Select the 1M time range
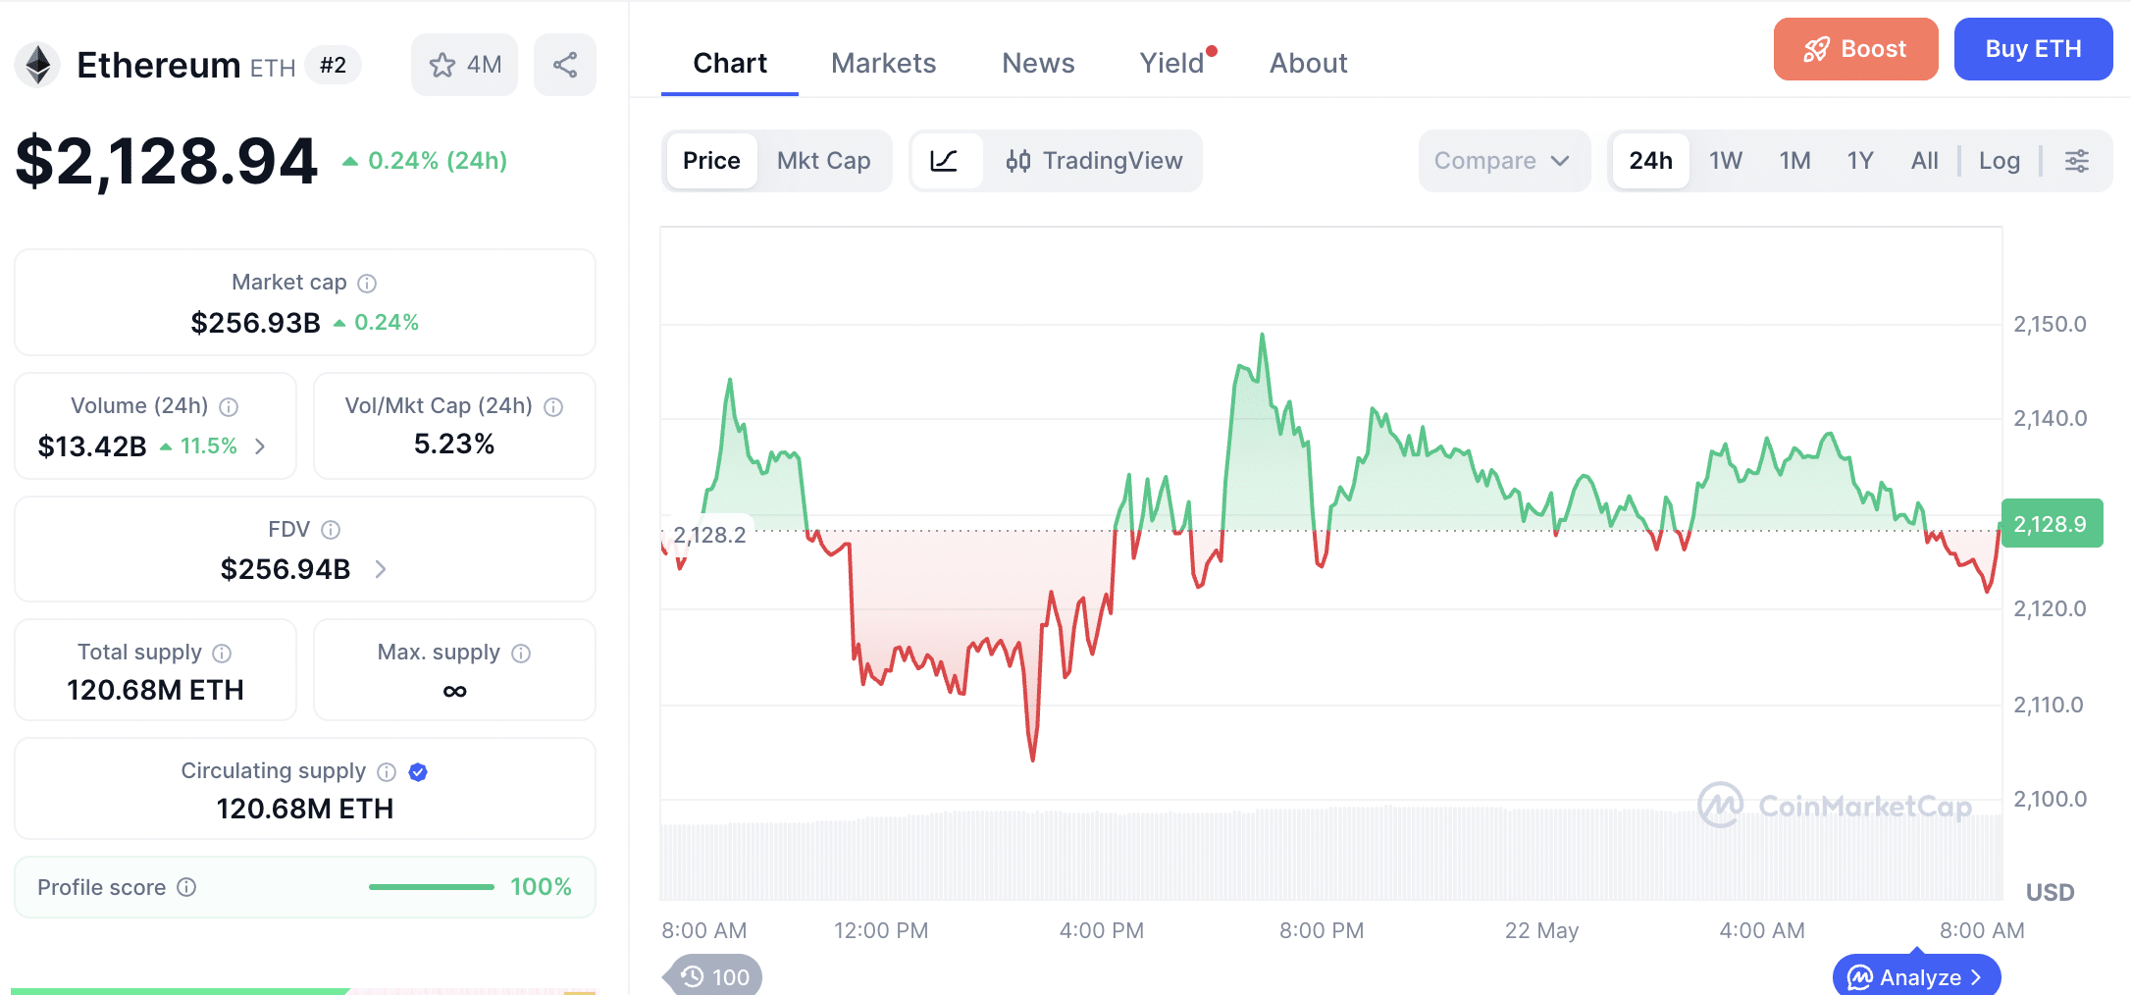Screen dimensions: 2131x995 tap(1795, 161)
